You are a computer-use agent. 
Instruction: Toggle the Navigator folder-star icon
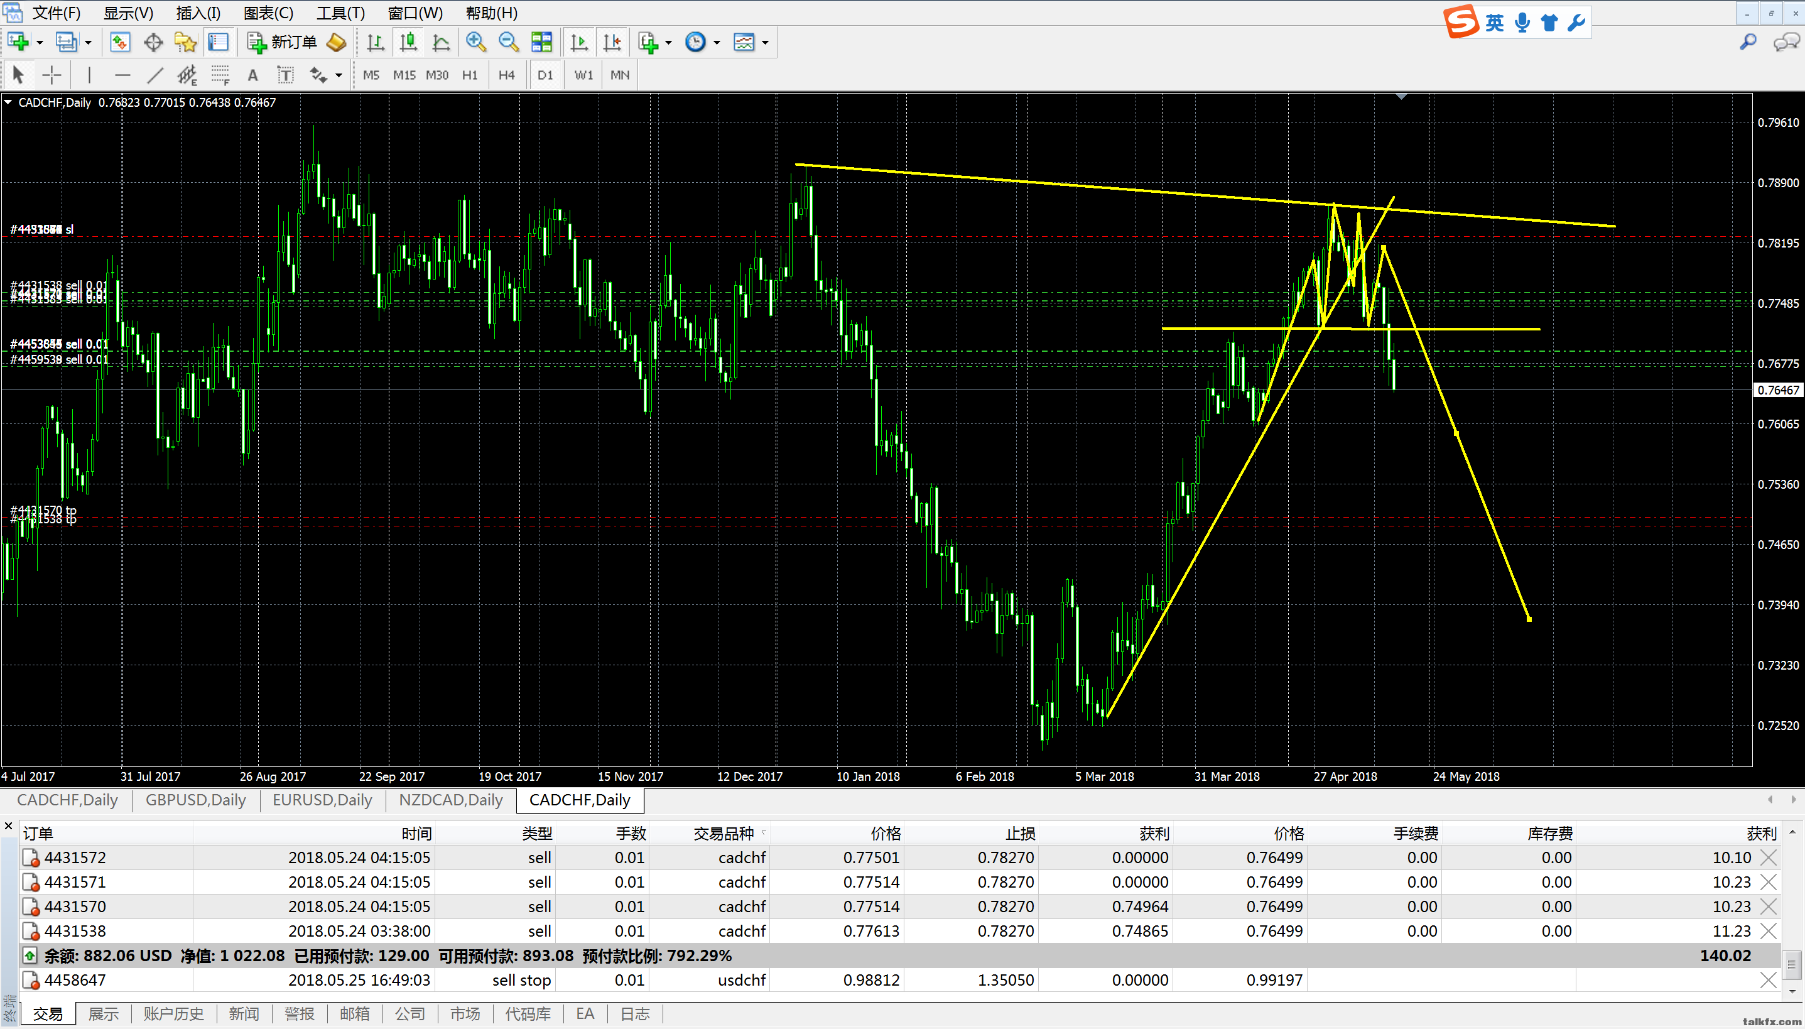(185, 43)
